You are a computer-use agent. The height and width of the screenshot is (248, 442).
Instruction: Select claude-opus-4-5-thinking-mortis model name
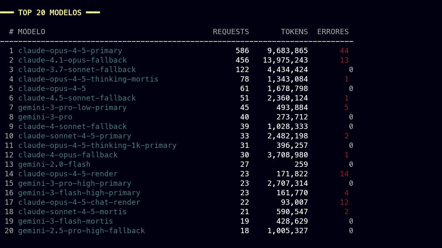click(88, 79)
